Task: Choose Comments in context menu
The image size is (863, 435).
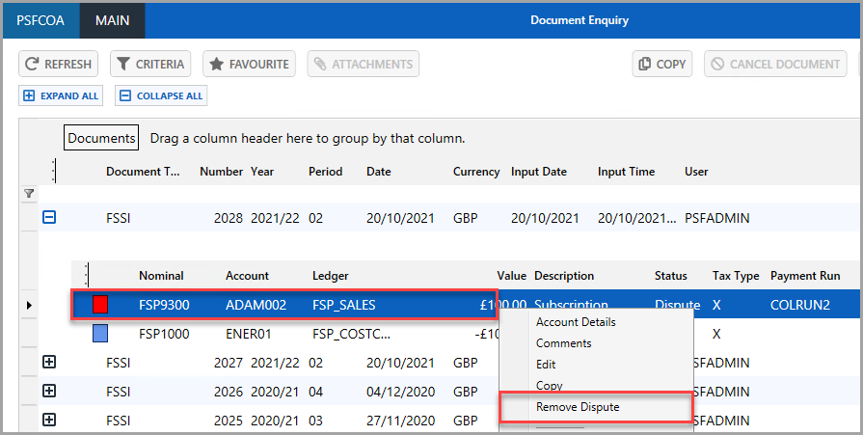Action: [563, 343]
